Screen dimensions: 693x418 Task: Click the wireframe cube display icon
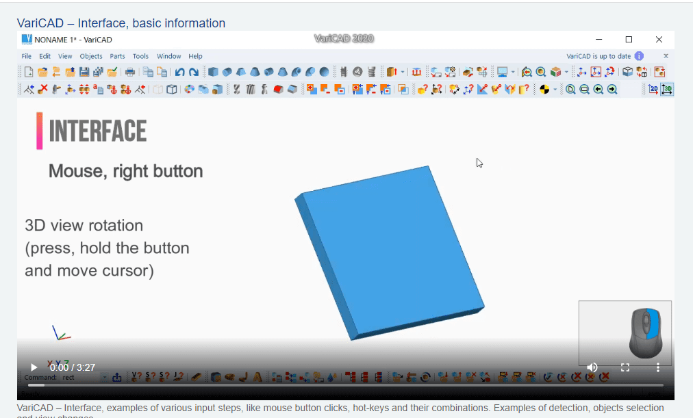172,90
